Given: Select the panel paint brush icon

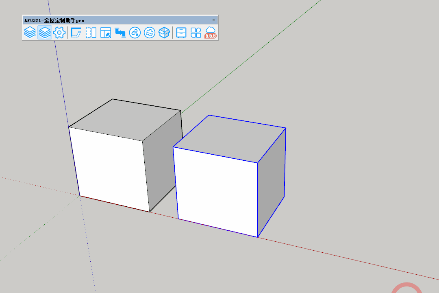Looking at the screenshot, I should (x=106, y=33).
